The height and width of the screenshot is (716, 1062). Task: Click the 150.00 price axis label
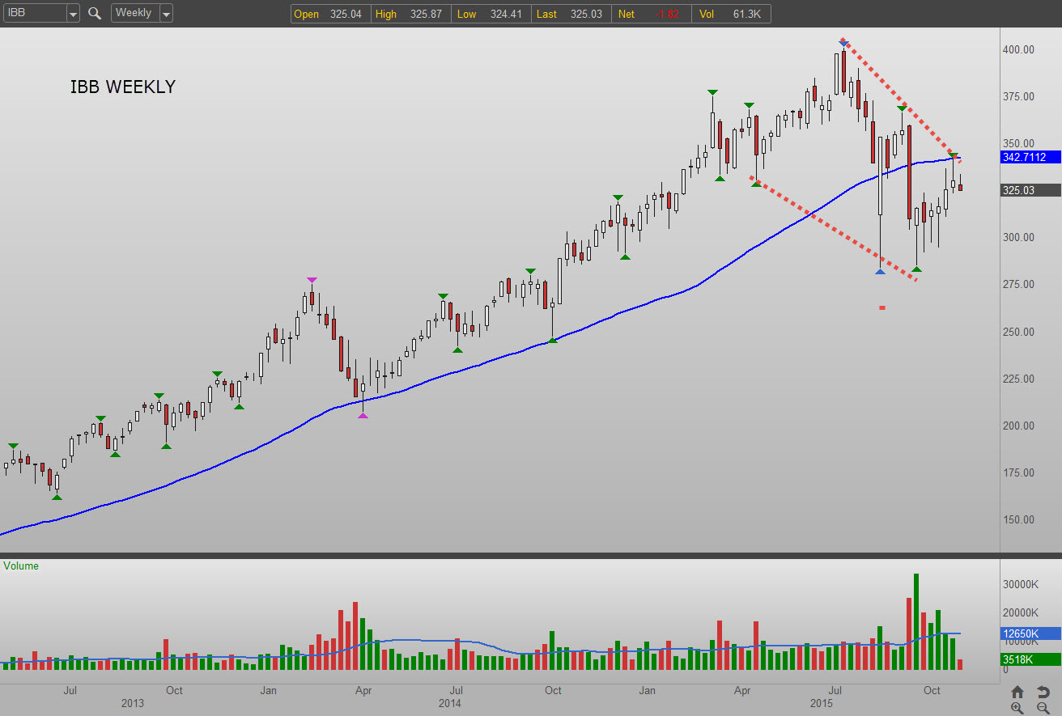coord(1017,519)
